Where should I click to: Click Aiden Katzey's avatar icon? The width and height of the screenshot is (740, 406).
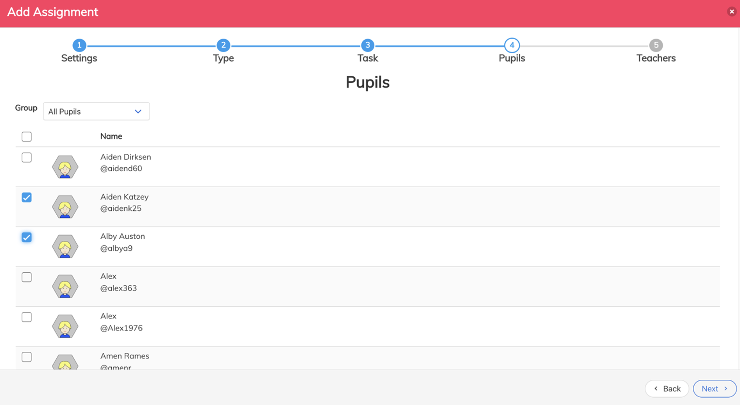point(65,207)
